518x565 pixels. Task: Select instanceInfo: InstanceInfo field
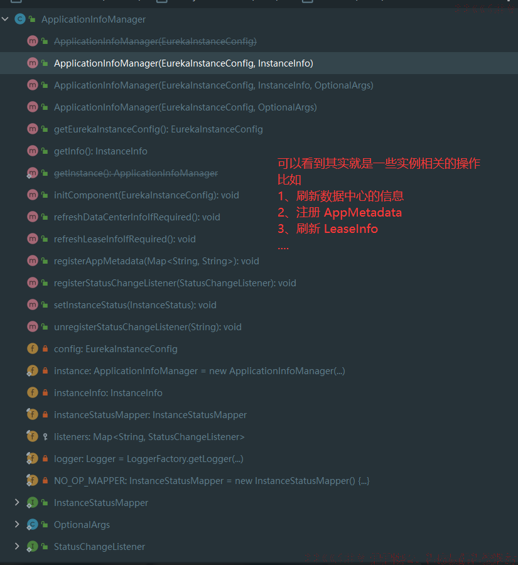[259, 393]
